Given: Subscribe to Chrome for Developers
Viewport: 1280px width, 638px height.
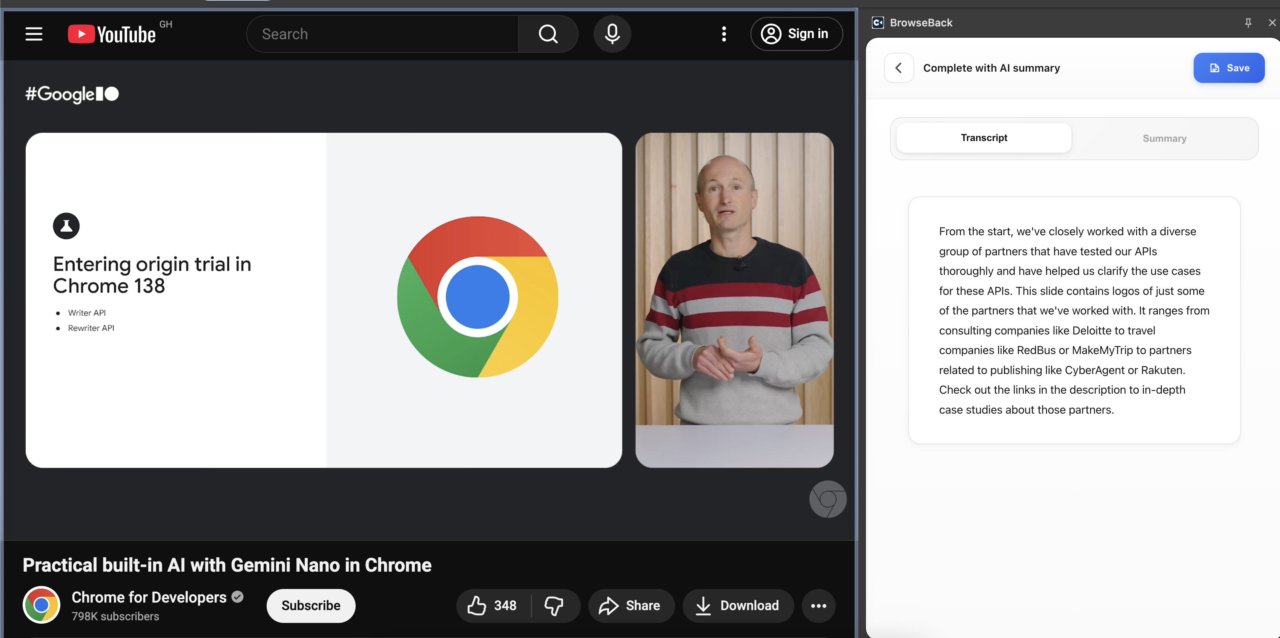Looking at the screenshot, I should click(x=310, y=605).
